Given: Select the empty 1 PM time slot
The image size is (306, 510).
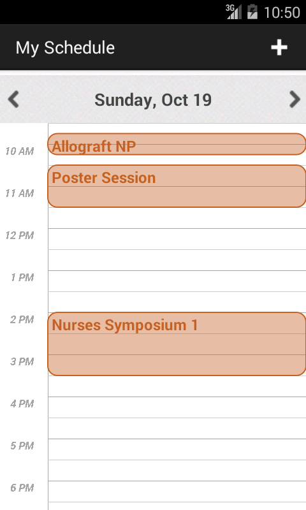Looking at the screenshot, I should tap(177, 291).
